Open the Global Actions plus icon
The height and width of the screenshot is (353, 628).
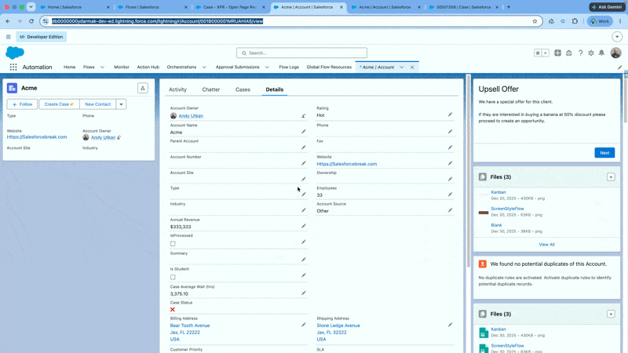[x=557, y=53]
